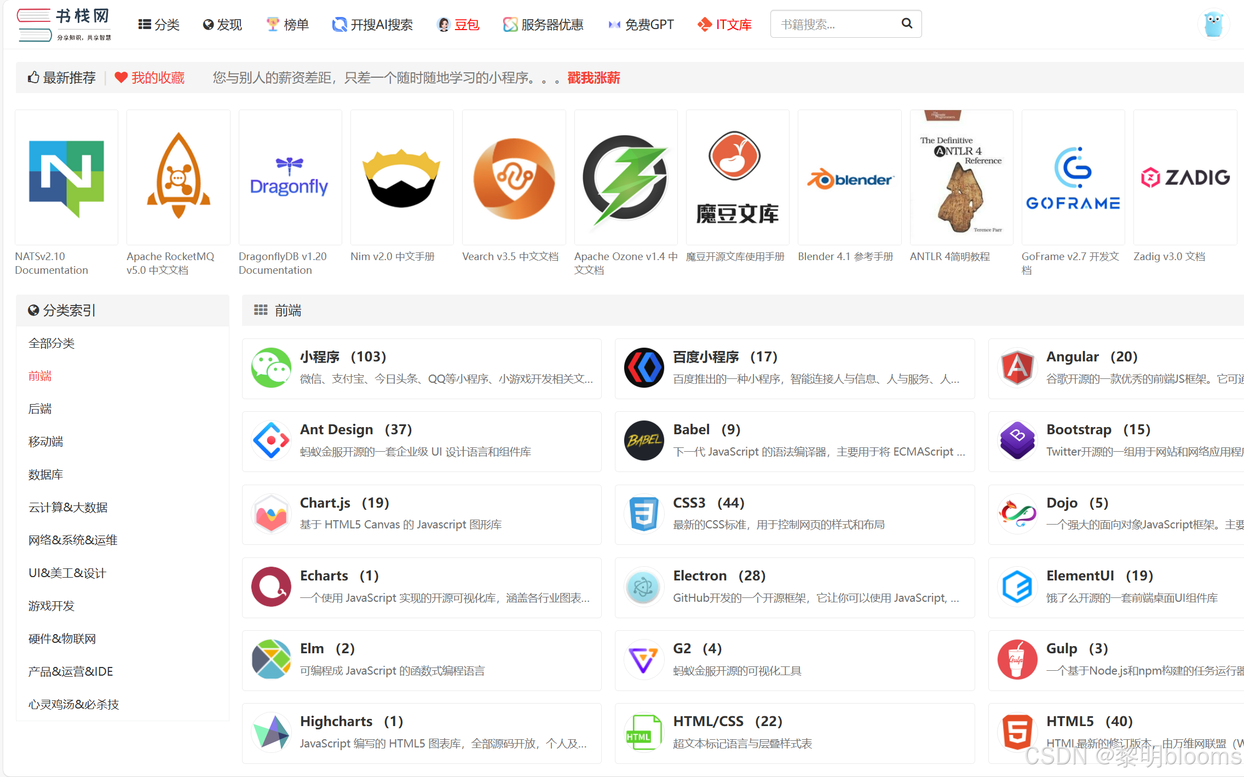Switch to 我的收藏 tab

[x=149, y=78]
